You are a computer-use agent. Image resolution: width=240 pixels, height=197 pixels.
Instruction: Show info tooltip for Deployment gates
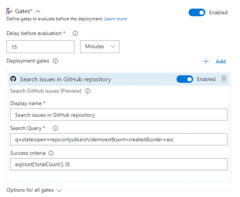pyautogui.click(x=55, y=61)
